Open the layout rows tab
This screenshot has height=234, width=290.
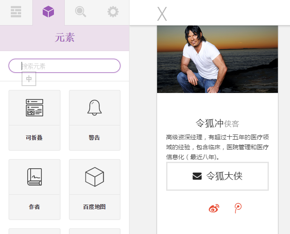pyautogui.click(x=16, y=12)
